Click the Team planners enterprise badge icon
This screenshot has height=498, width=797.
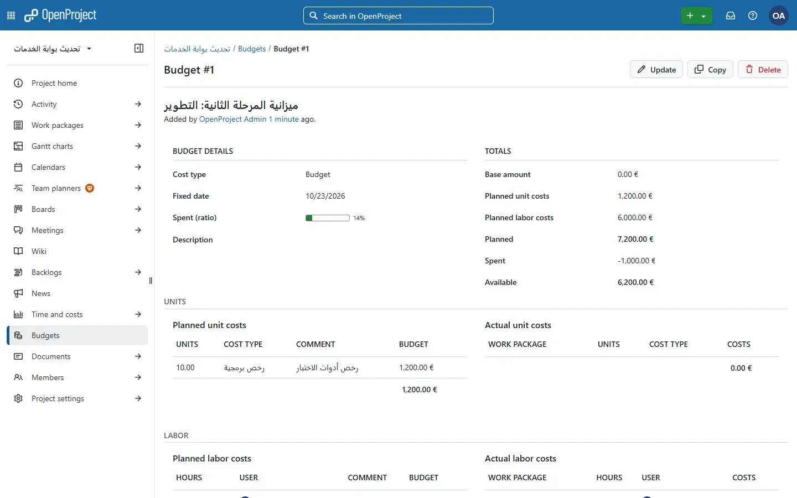pyautogui.click(x=90, y=188)
